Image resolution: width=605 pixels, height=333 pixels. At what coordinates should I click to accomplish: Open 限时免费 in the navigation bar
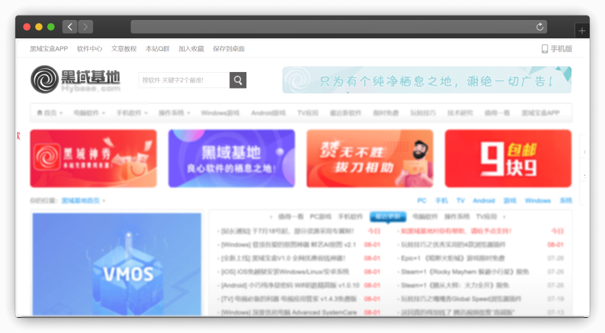tap(386, 113)
